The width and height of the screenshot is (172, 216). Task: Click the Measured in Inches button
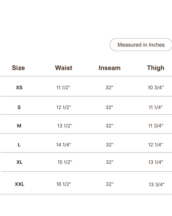[141, 45]
